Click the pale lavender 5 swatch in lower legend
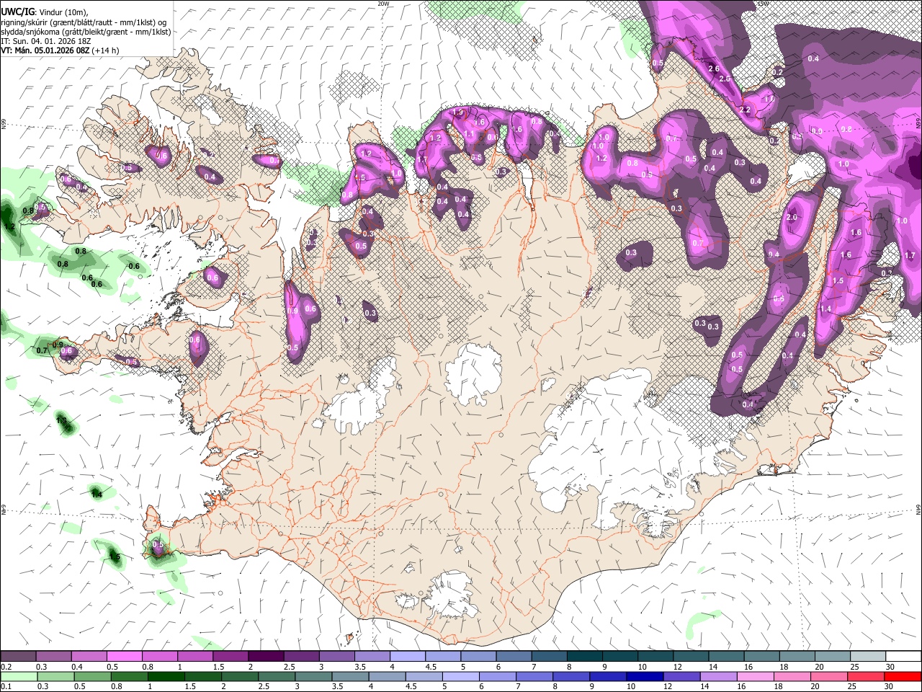Screen dimensions: 922x692 coord(460,676)
